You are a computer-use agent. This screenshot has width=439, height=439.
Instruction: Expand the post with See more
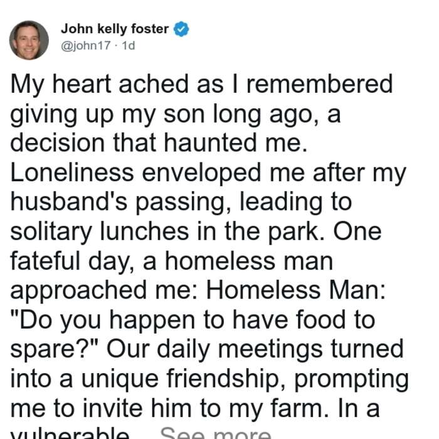point(216,433)
